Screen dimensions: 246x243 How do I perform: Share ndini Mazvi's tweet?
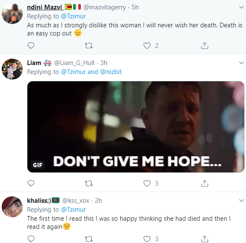pos(205,46)
